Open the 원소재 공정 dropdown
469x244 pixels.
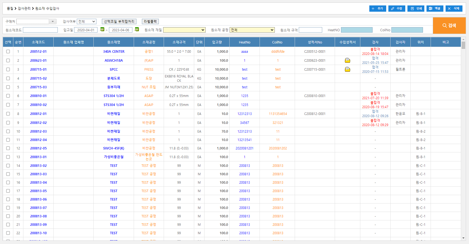coord(252,30)
